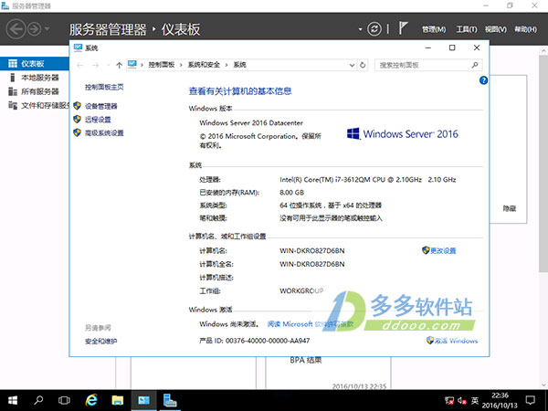Click the search magnifier in Control Panel
This screenshot has height=411, width=548.
(475, 65)
